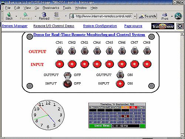The width and height of the screenshot is (185, 139).
Task: Open Print options dropdown arrow
Action: click(x=172, y=16)
